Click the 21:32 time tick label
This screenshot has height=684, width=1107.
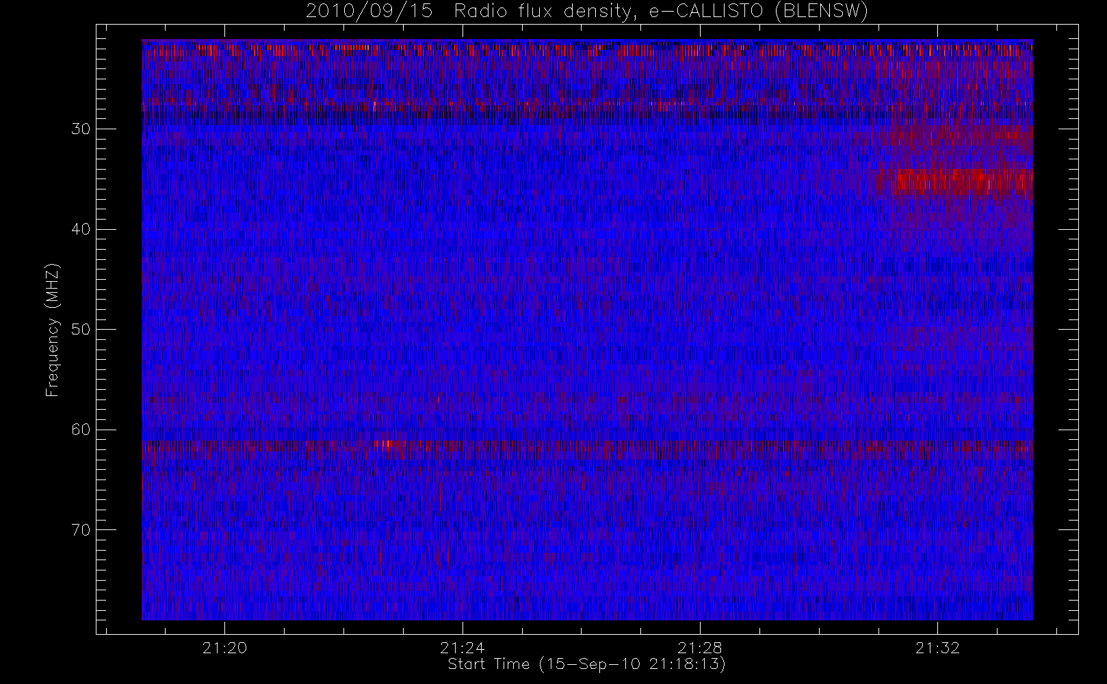[x=937, y=648]
